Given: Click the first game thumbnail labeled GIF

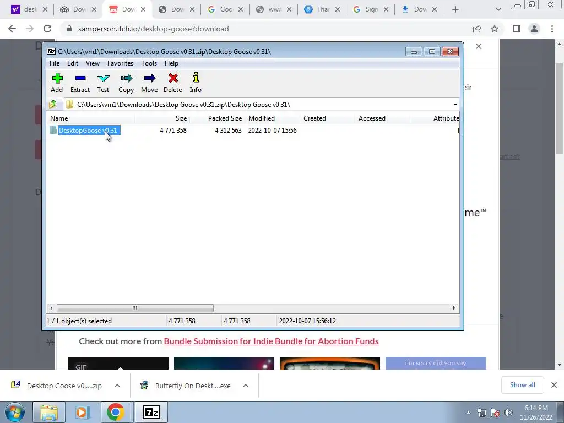Looking at the screenshot, I should pos(118,363).
